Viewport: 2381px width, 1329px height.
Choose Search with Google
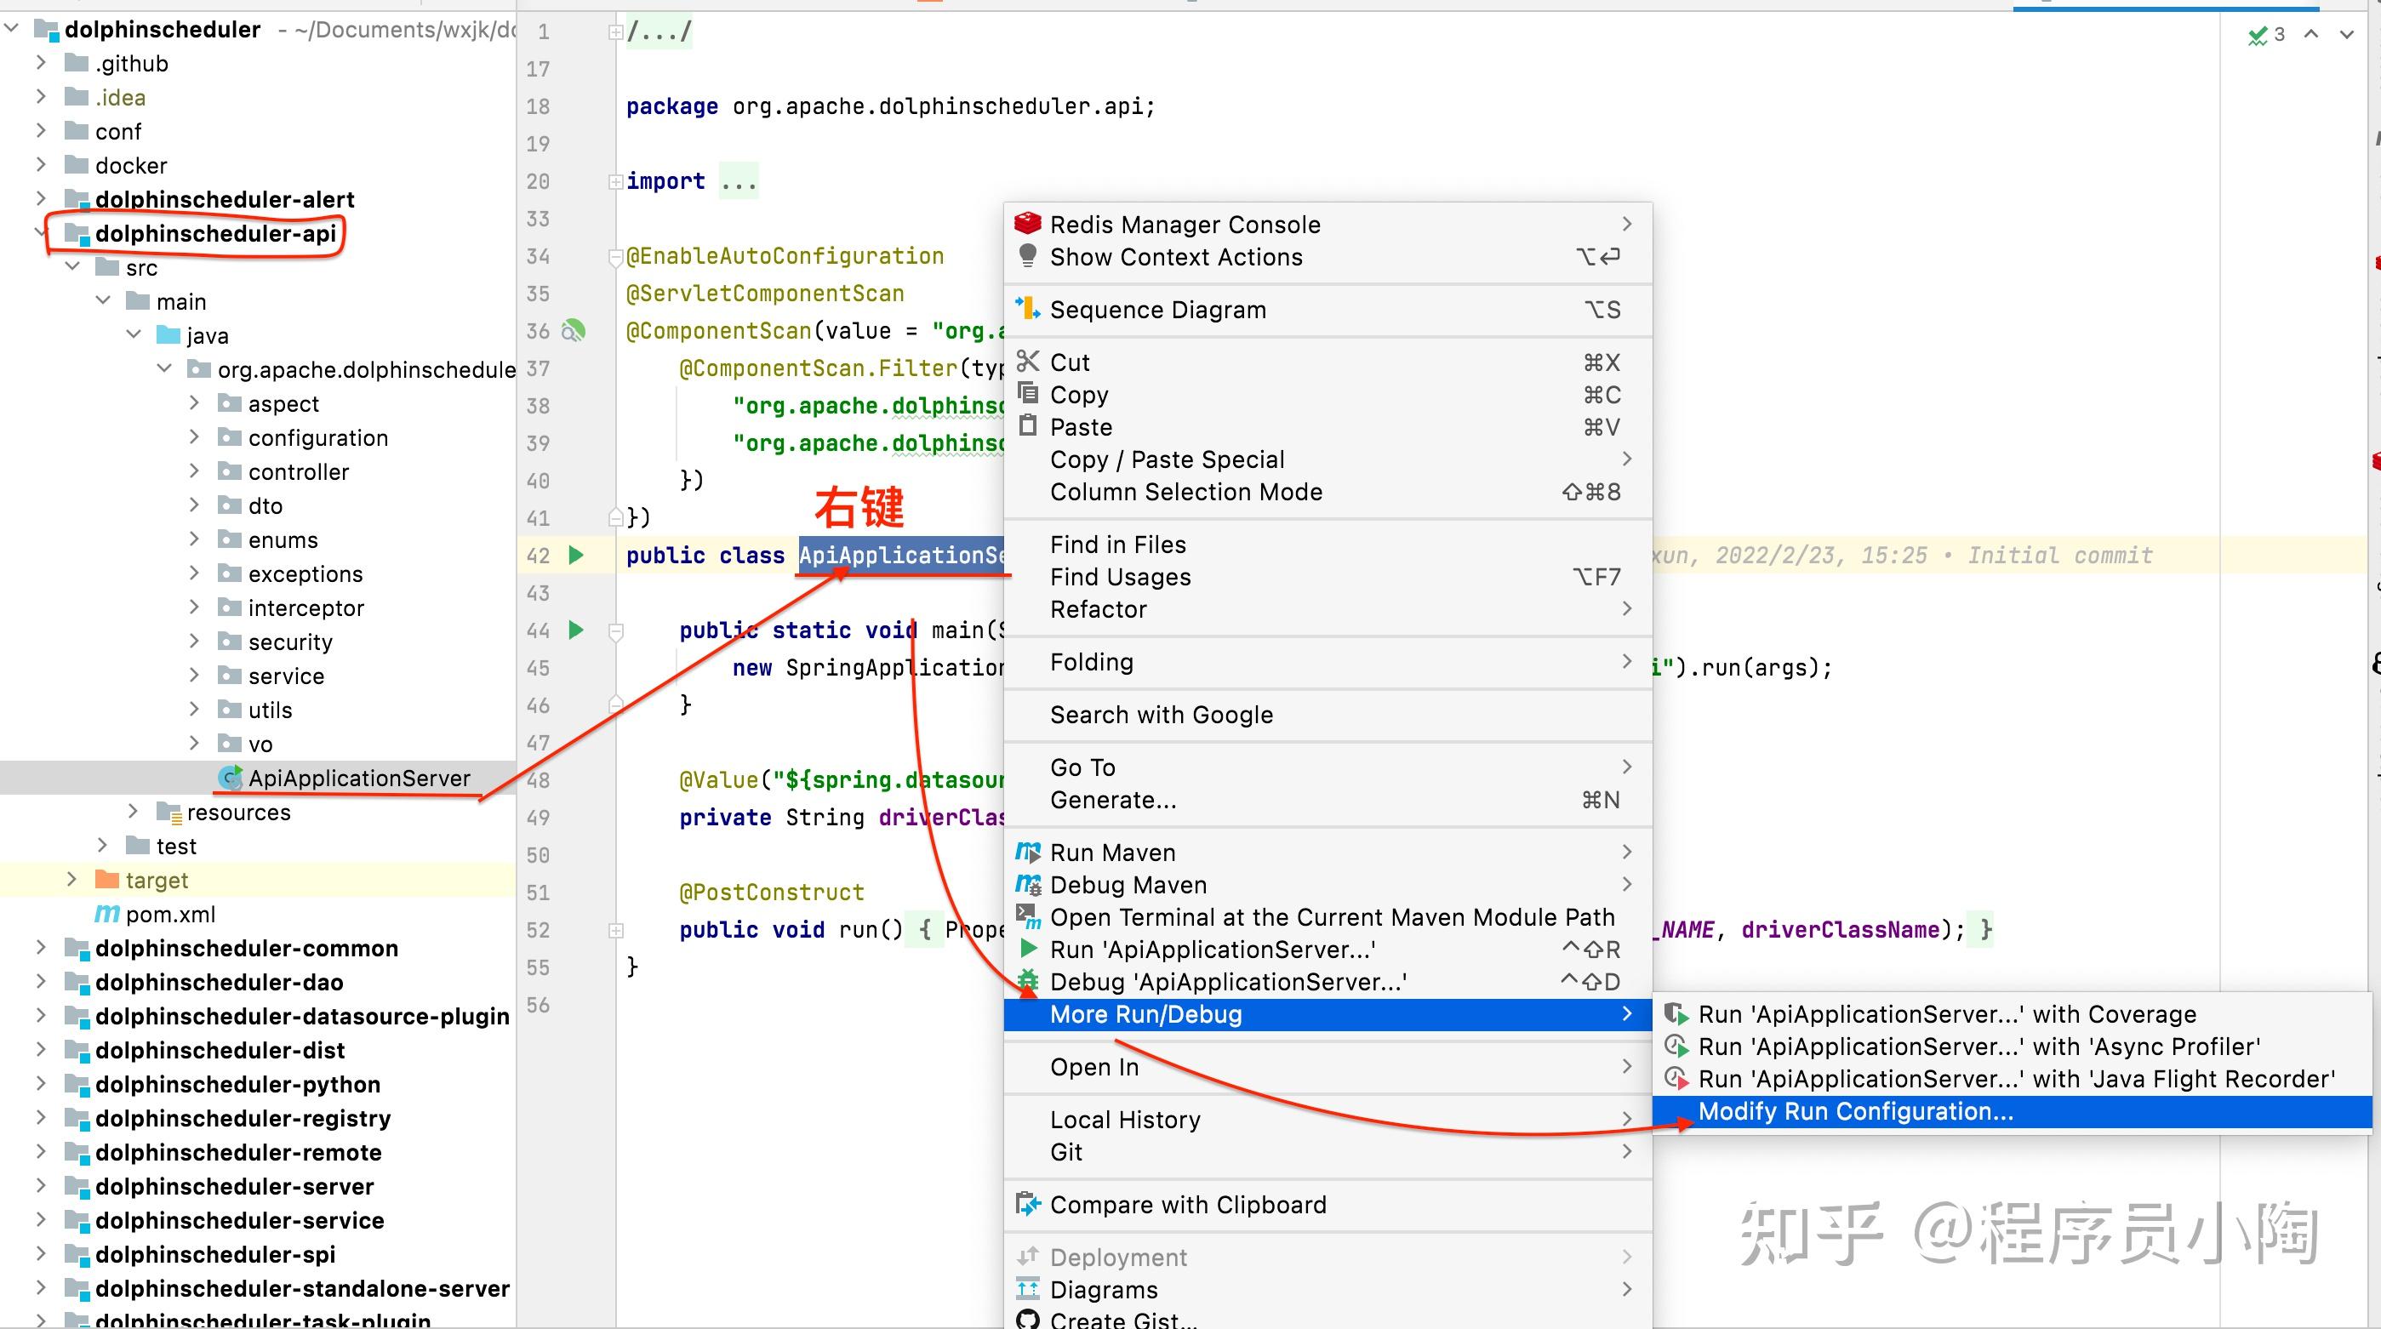(x=1328, y=715)
